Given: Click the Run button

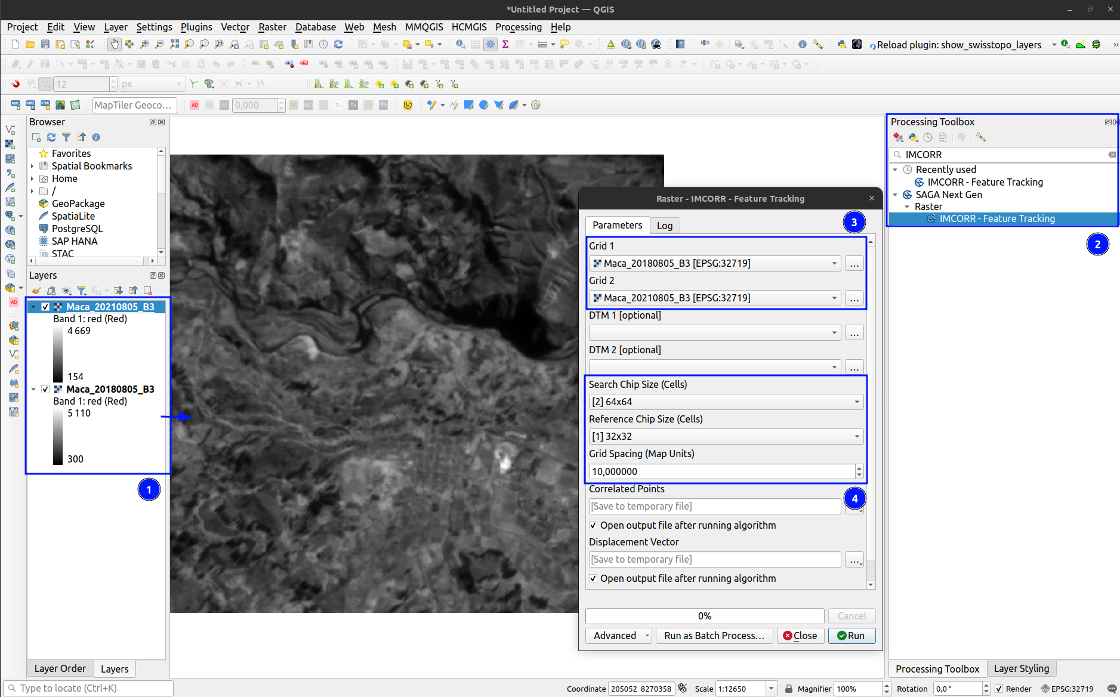Looking at the screenshot, I should pyautogui.click(x=851, y=636).
